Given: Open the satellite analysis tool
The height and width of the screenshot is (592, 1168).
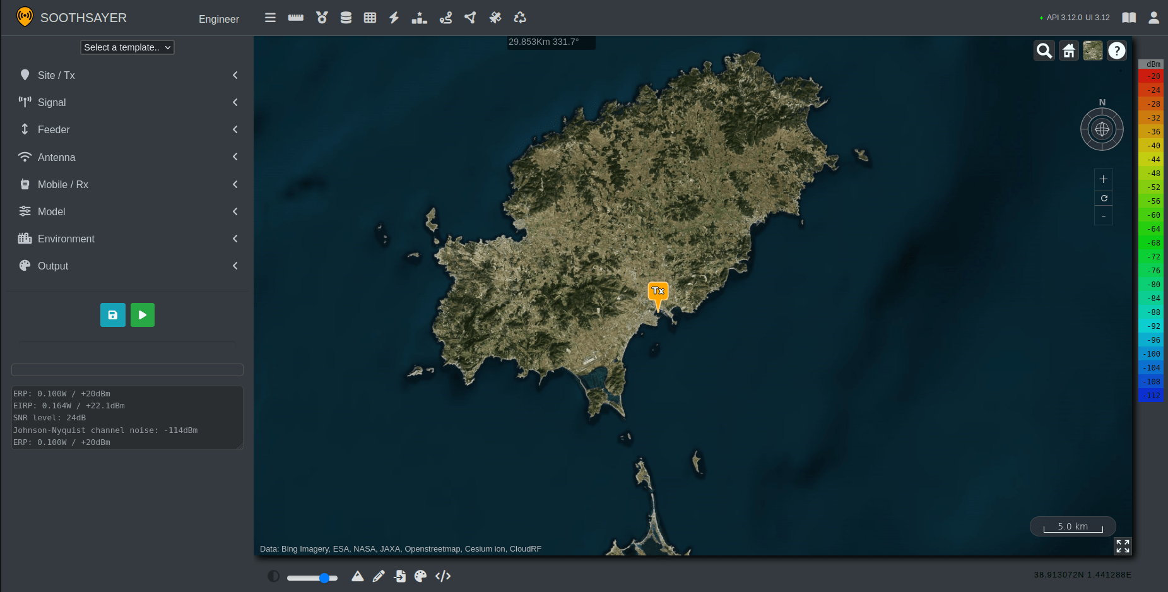Looking at the screenshot, I should coord(495,18).
